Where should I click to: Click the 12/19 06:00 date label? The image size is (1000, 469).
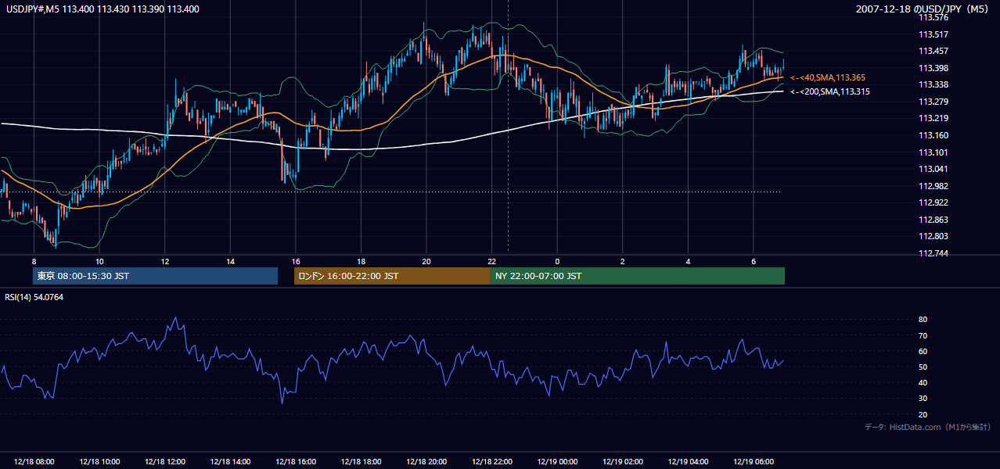754,462
